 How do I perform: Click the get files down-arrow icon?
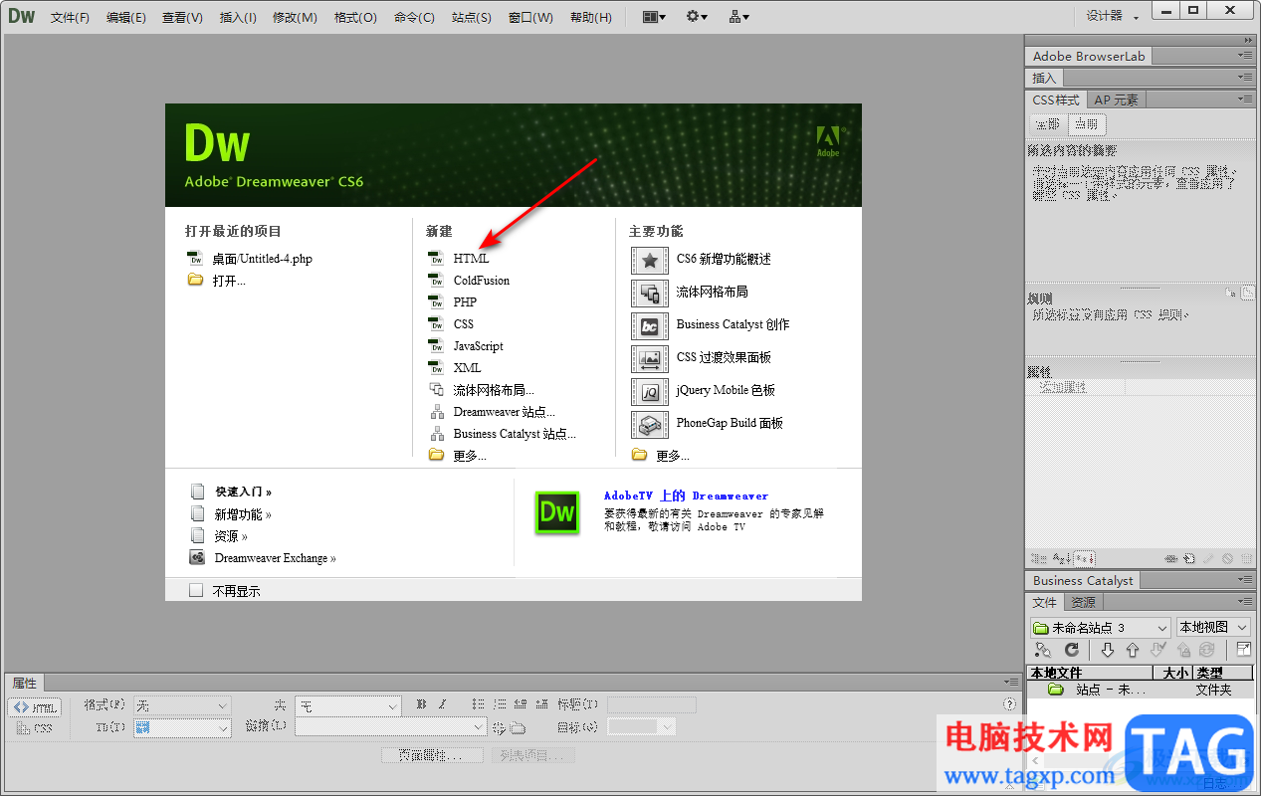click(x=1108, y=650)
